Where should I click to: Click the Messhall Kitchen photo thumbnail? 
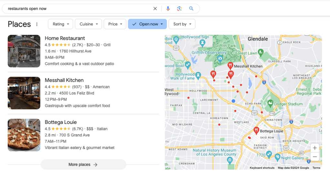(24, 93)
